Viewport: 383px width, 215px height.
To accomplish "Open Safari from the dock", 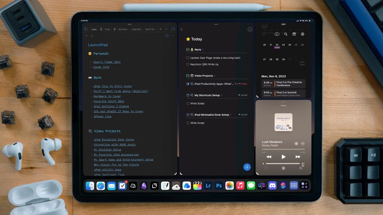I will pos(101,186).
